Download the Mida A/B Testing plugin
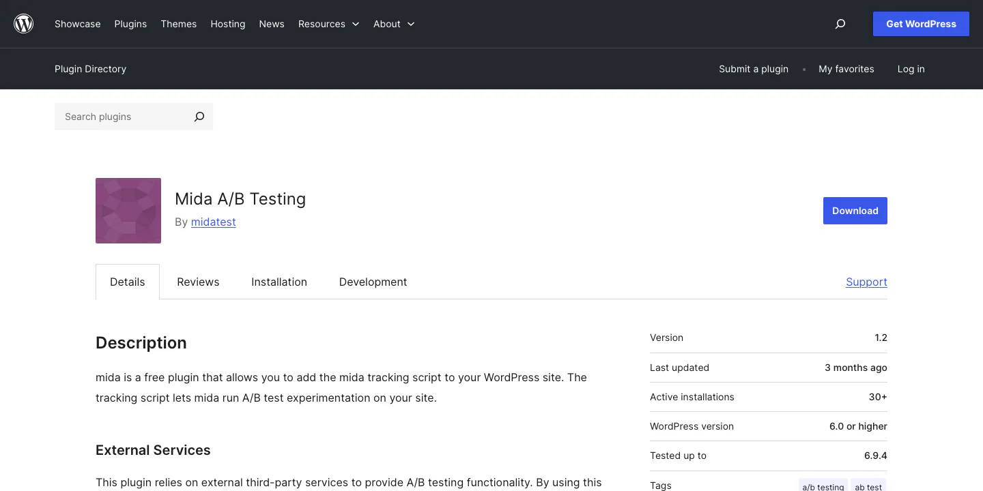The image size is (983, 491). 855,211
